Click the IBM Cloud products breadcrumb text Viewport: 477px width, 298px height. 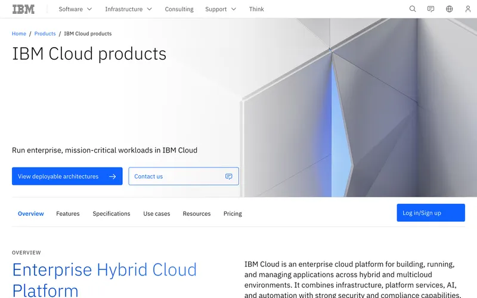point(88,33)
